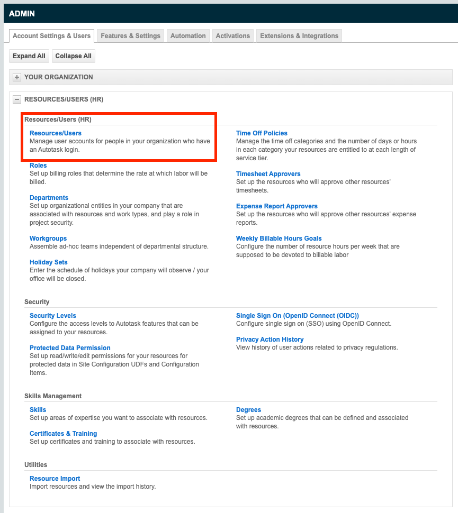Screen dimensions: 458x513
Task: Click the Skills Management subsection heading
Action: coord(53,396)
